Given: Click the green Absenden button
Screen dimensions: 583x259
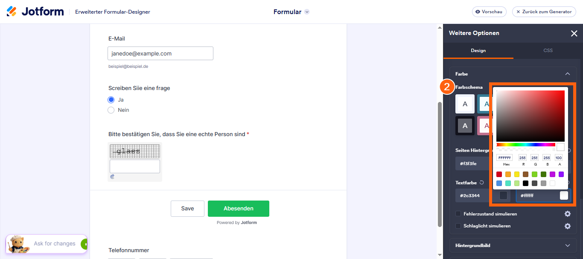Looking at the screenshot, I should point(239,209).
